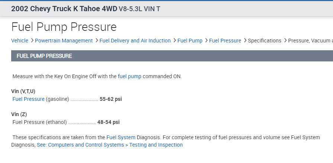Click the Specifications breadcrumb item

265,41
